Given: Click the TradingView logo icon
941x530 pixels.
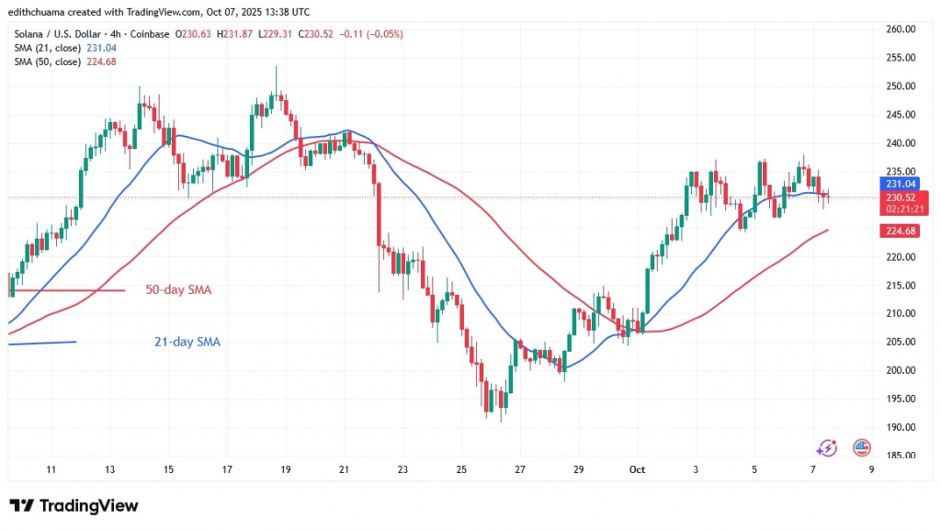Looking at the screenshot, I should (21, 506).
